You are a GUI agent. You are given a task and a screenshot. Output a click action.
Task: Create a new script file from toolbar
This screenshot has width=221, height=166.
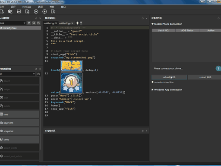point(2,12)
